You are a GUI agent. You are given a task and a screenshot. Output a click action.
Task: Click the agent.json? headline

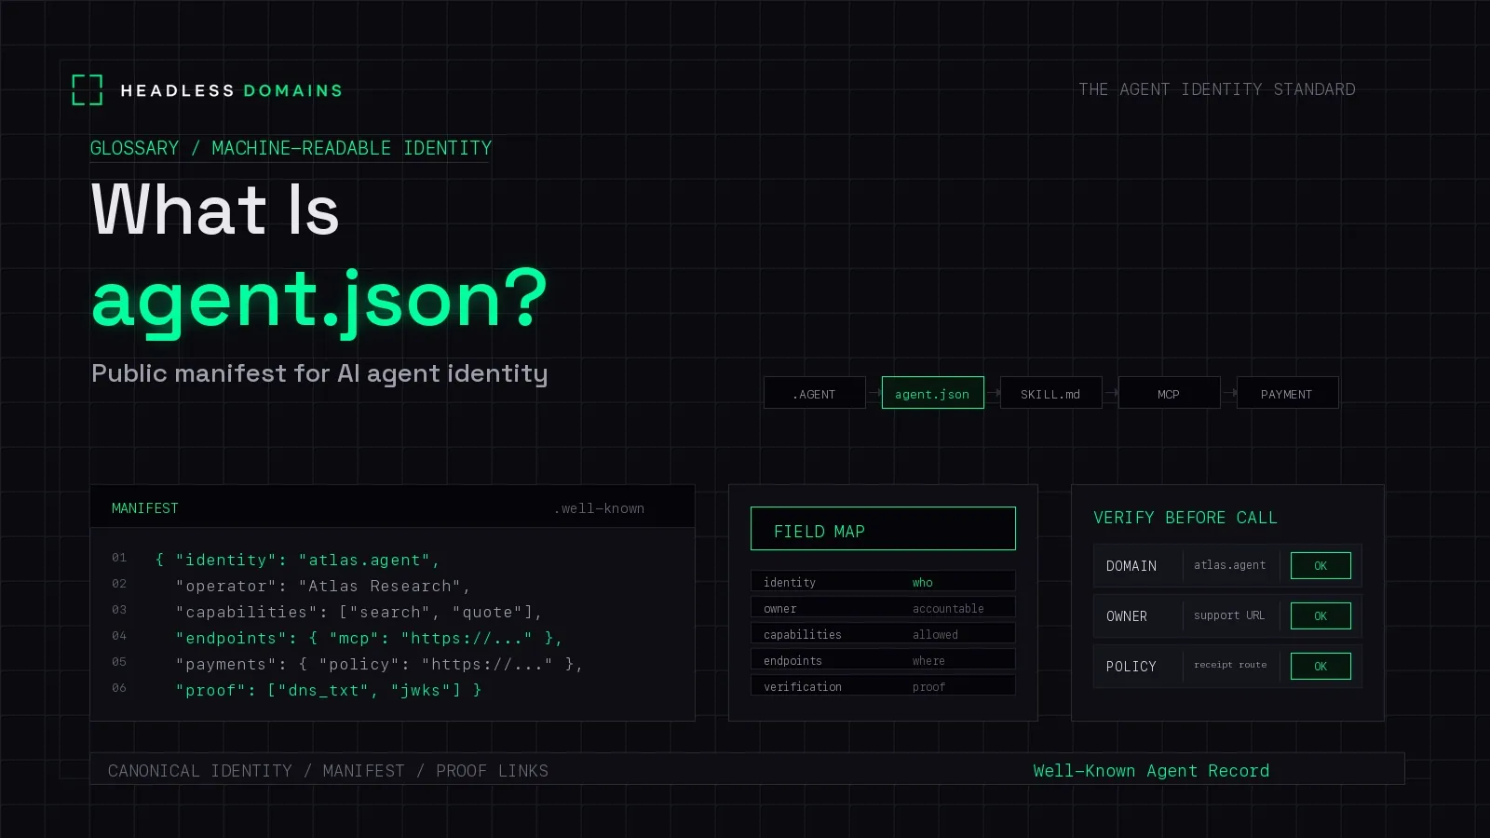319,301
